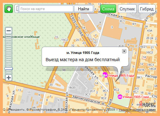160x116 pixels.
Task: Select the hand pan tool
Action: 9,9
